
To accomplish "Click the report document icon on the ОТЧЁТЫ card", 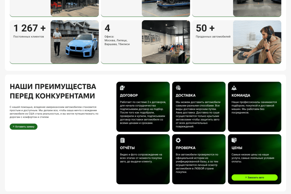I will click(122, 140).
